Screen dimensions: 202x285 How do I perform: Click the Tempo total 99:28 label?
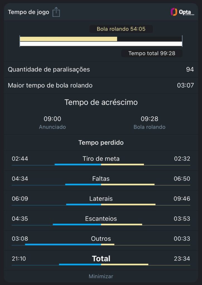click(x=152, y=53)
